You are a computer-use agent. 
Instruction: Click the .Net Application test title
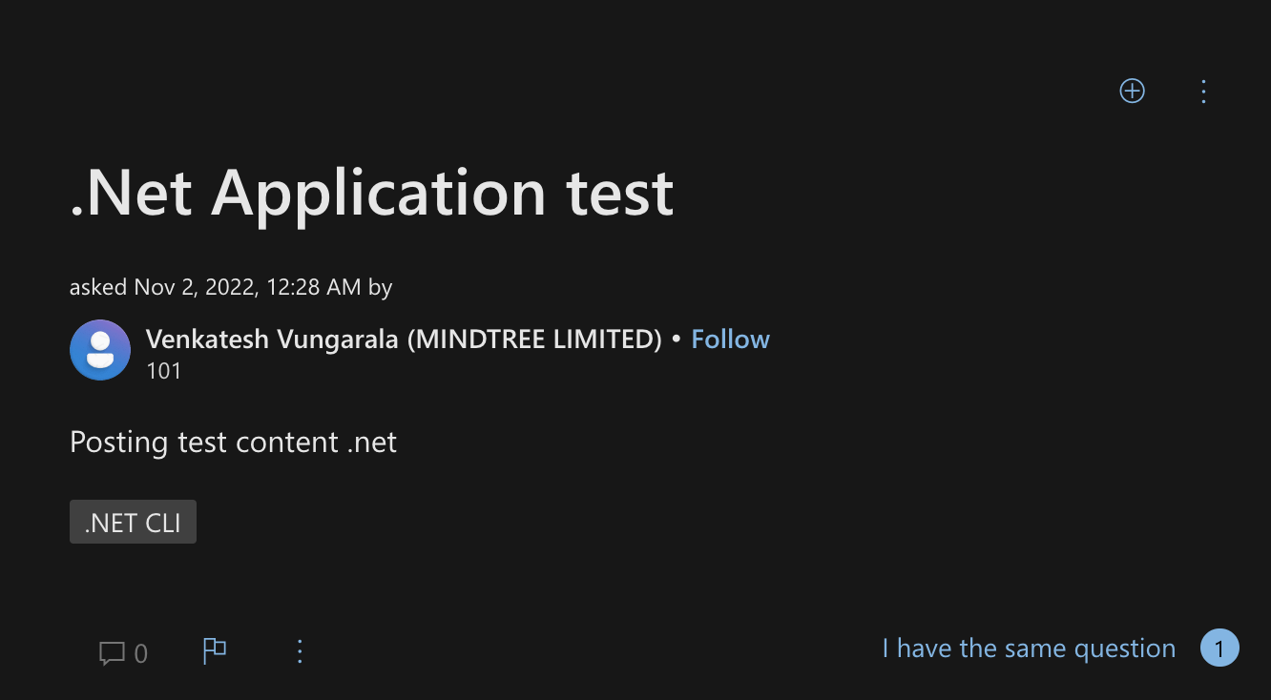[x=372, y=193]
